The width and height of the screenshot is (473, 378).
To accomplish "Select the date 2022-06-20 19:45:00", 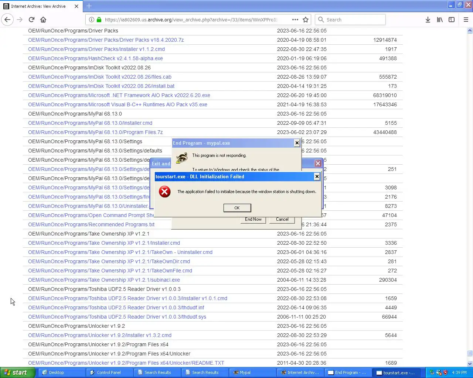I will [302, 95].
